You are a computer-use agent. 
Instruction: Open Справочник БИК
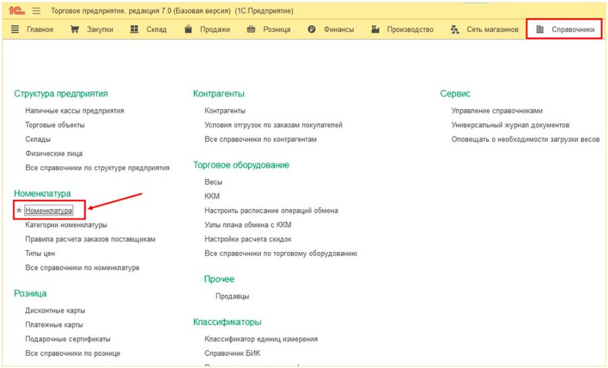tap(232, 354)
